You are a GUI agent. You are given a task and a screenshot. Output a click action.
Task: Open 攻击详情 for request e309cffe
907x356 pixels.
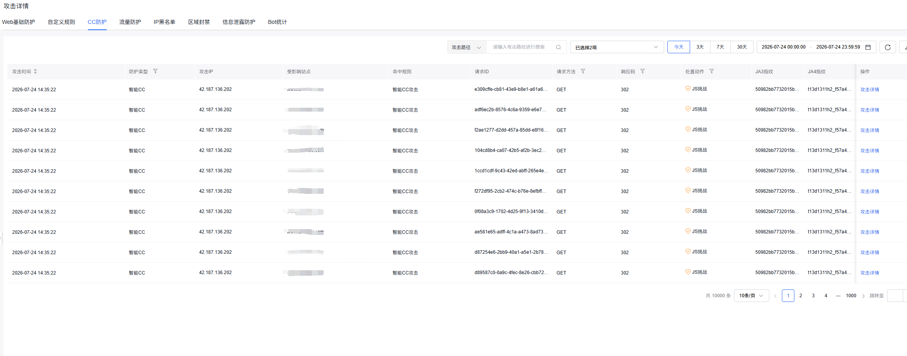pyautogui.click(x=870, y=90)
